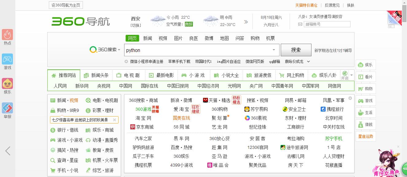This screenshot has width=407, height=177.
Task: Open right panel 娱乐 icon button
Action: coord(366,65)
